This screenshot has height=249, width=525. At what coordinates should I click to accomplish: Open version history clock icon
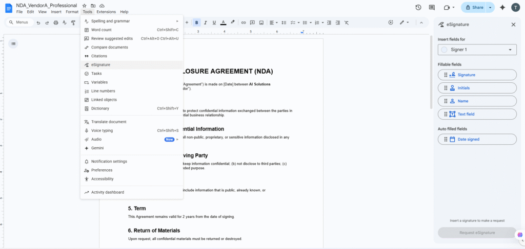[418, 8]
